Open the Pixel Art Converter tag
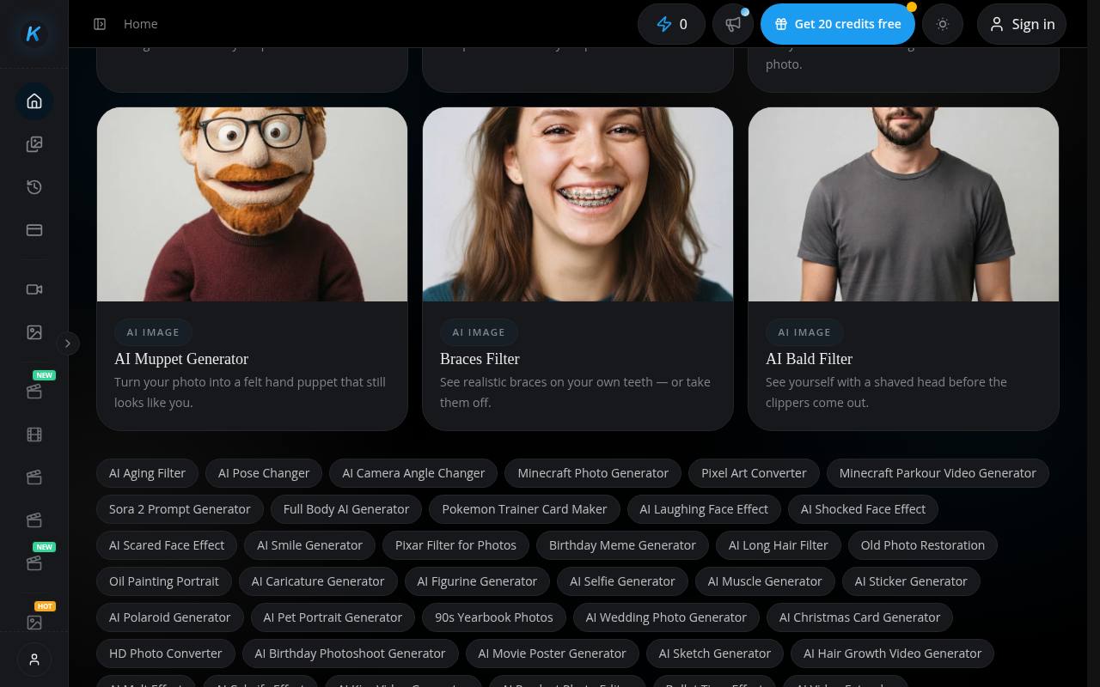The image size is (1100, 687). (754, 473)
